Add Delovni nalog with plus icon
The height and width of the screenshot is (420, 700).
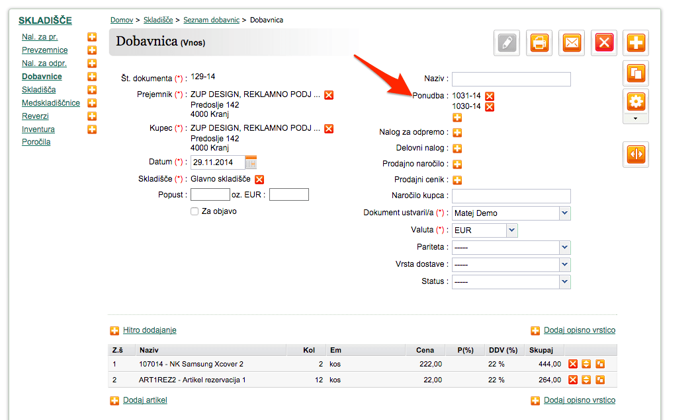point(457,149)
